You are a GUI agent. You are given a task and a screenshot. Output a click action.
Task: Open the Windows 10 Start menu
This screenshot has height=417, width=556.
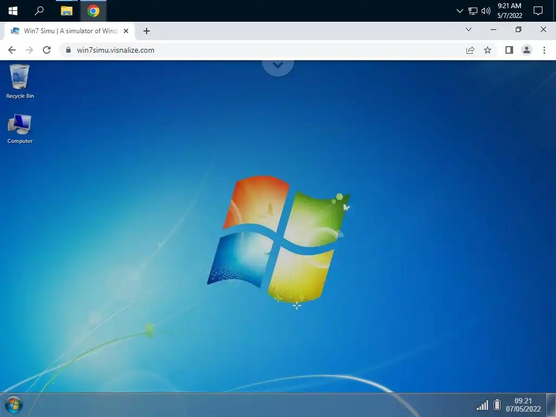click(x=13, y=11)
